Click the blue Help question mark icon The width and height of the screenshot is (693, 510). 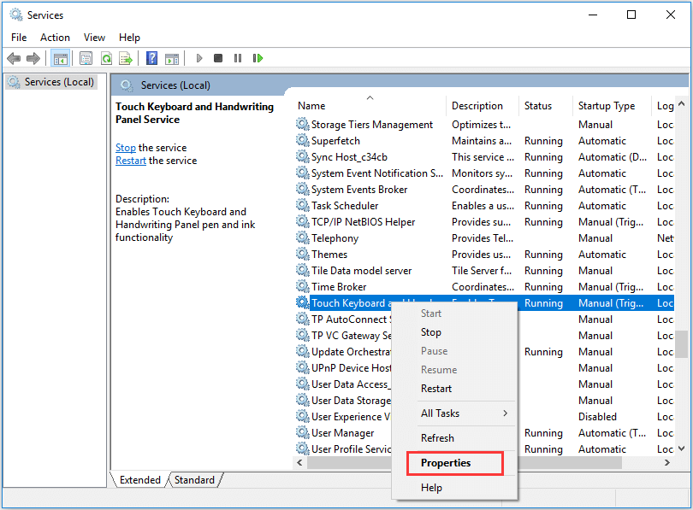(151, 58)
